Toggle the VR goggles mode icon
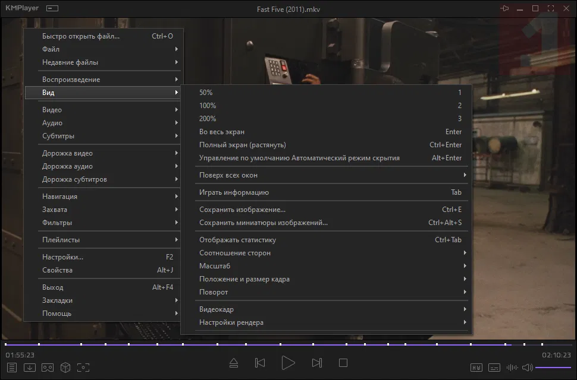This screenshot has width=577, height=380. click(48, 367)
